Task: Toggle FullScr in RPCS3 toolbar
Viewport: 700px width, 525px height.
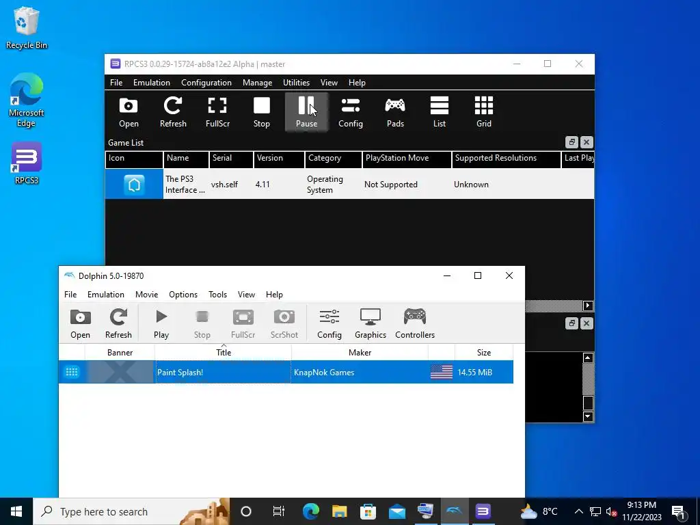Action: tap(217, 113)
